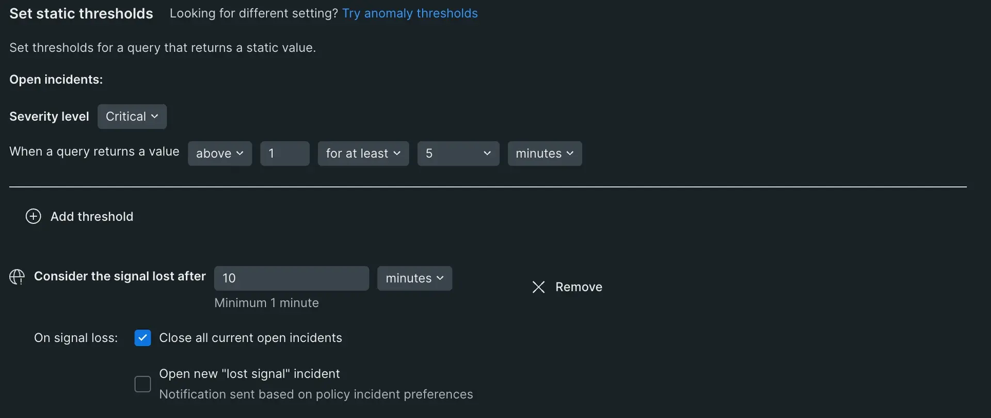Enable Open new "lost signal" incident checkbox
The image size is (991, 418).
pyautogui.click(x=142, y=384)
